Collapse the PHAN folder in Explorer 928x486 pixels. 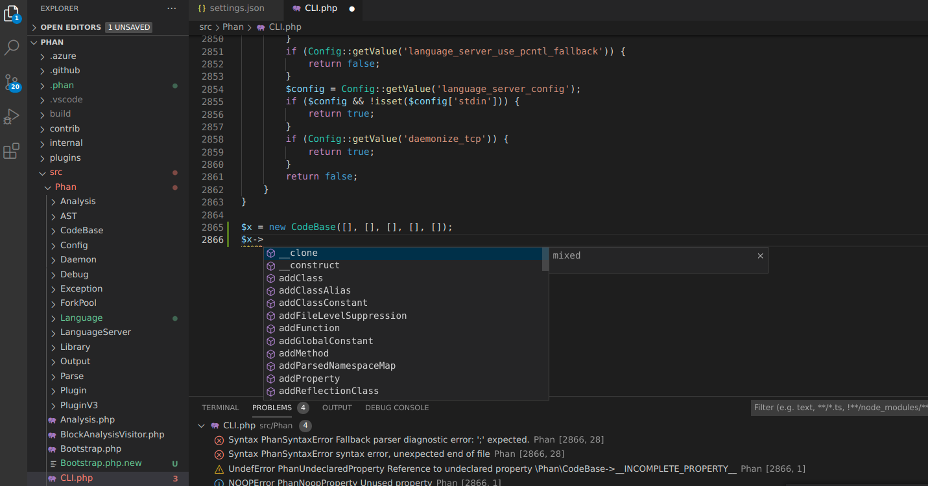coord(34,41)
